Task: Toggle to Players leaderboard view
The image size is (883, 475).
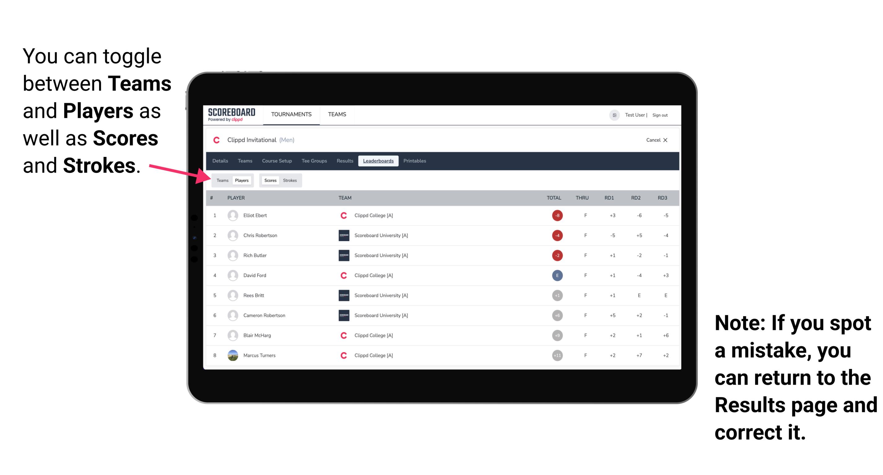Action: pos(241,180)
